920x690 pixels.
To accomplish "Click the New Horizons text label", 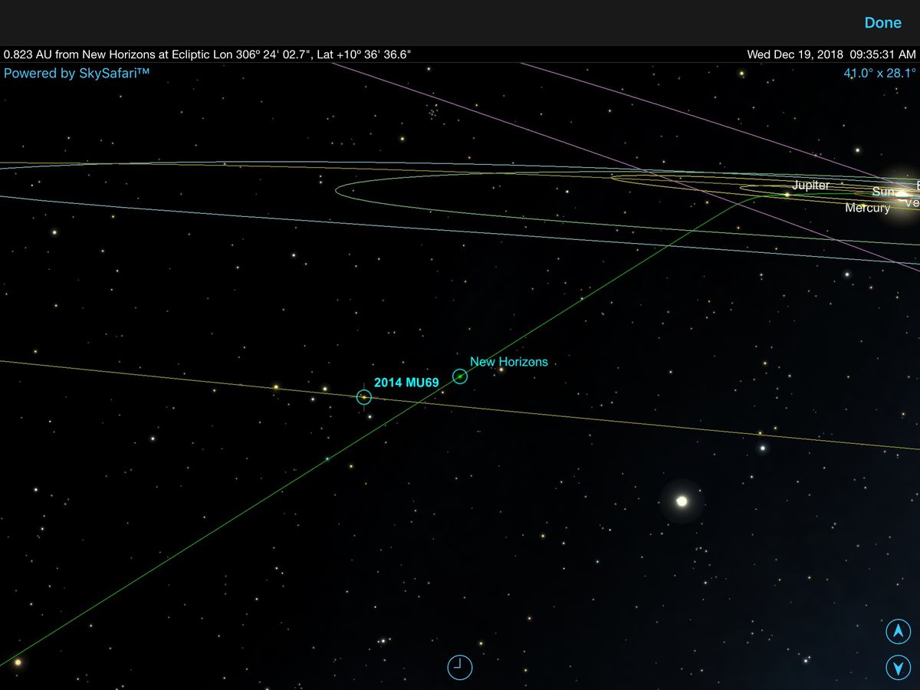I will (508, 361).
